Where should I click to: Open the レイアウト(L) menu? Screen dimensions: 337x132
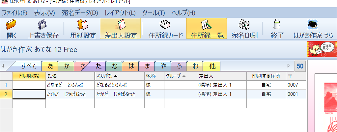pyautogui.click(x=120, y=13)
